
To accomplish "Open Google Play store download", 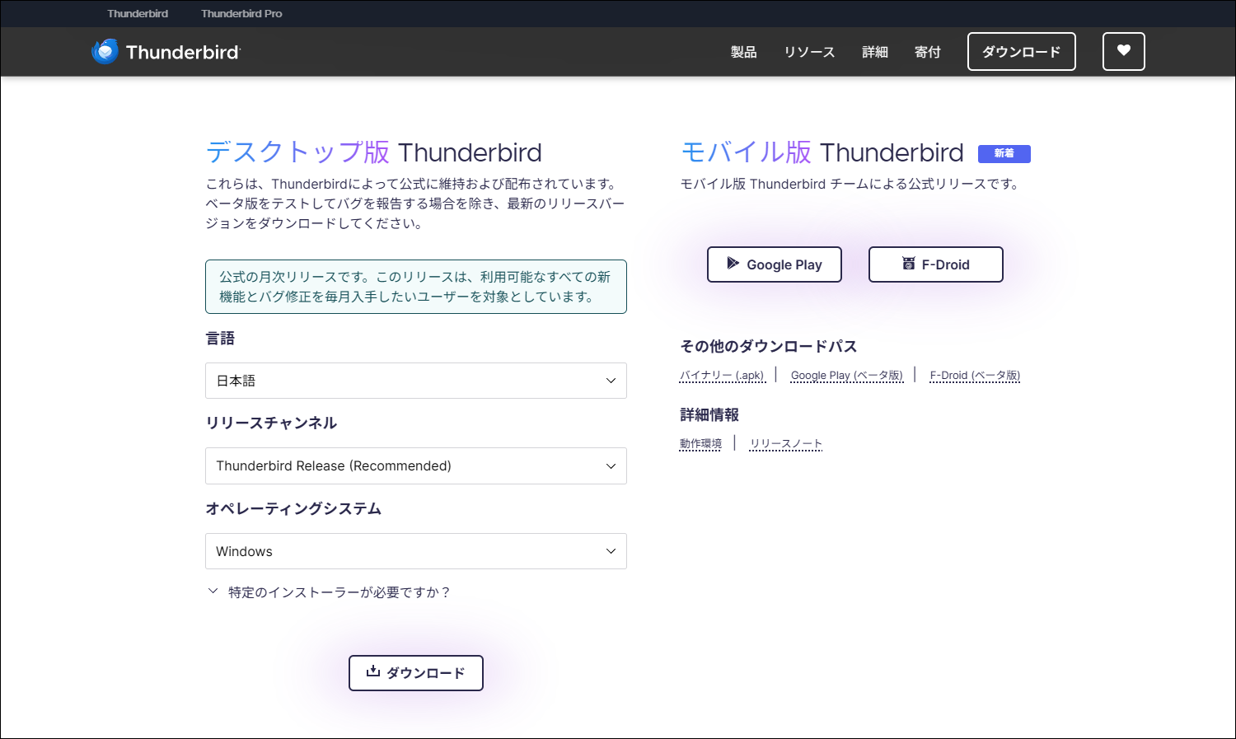I will point(774,264).
